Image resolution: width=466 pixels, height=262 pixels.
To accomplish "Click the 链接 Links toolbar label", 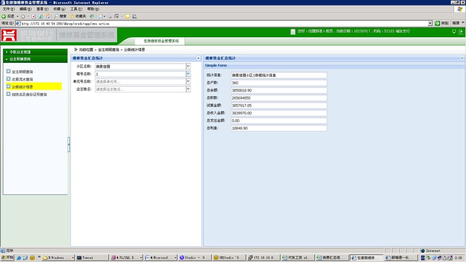I will pyautogui.click(x=456, y=23).
